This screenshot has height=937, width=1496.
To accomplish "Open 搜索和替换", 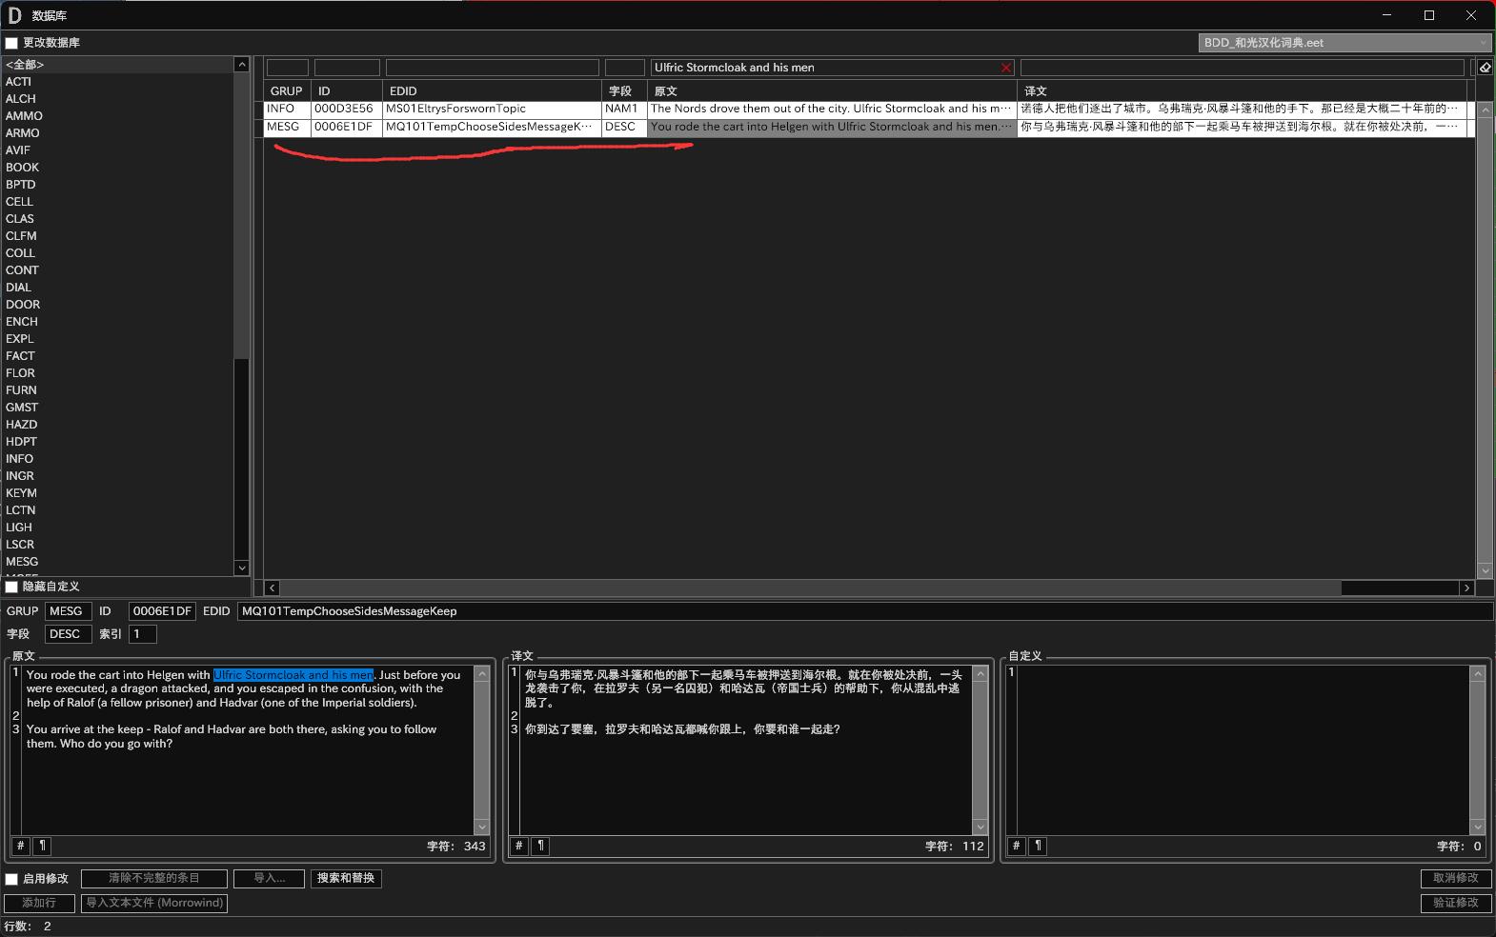I will 346,879.
